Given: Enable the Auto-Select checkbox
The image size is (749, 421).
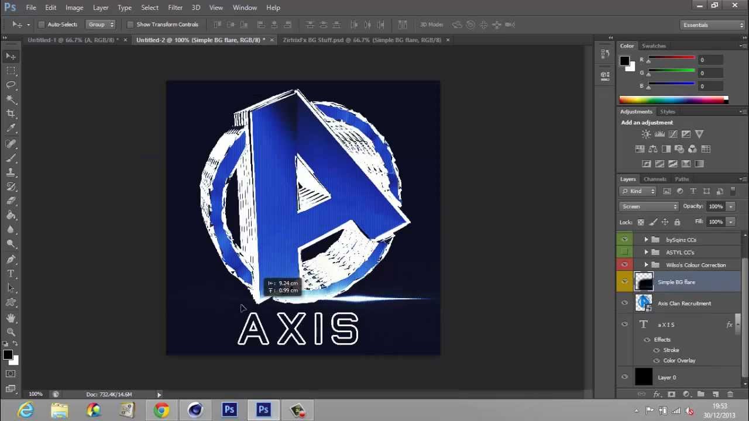Looking at the screenshot, I should [42, 25].
